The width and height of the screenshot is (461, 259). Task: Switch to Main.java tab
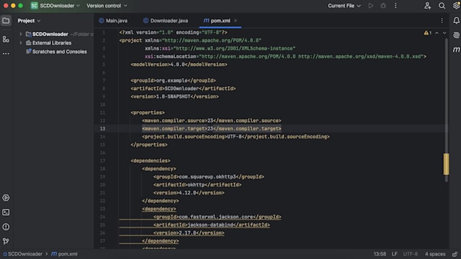[113, 20]
